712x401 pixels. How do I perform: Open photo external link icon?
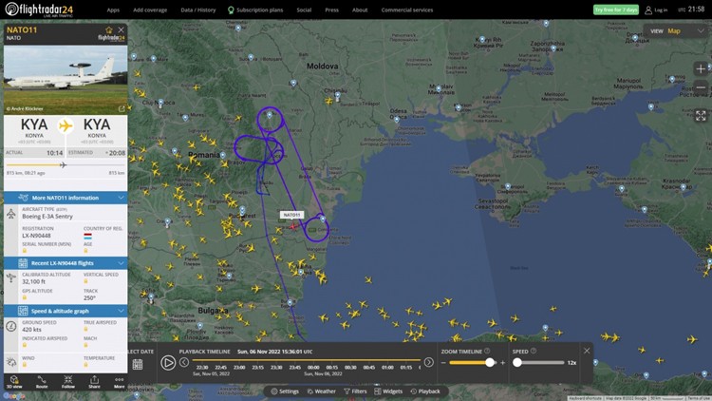pos(122,108)
